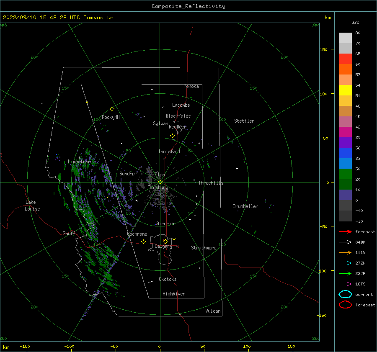Click the yellow diamond marker at radar center
Image resolution: width=377 pixels, height=352 pixels.
pos(160,182)
